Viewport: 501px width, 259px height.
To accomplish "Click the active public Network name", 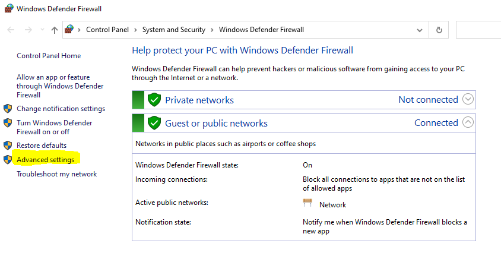I will [x=332, y=205].
